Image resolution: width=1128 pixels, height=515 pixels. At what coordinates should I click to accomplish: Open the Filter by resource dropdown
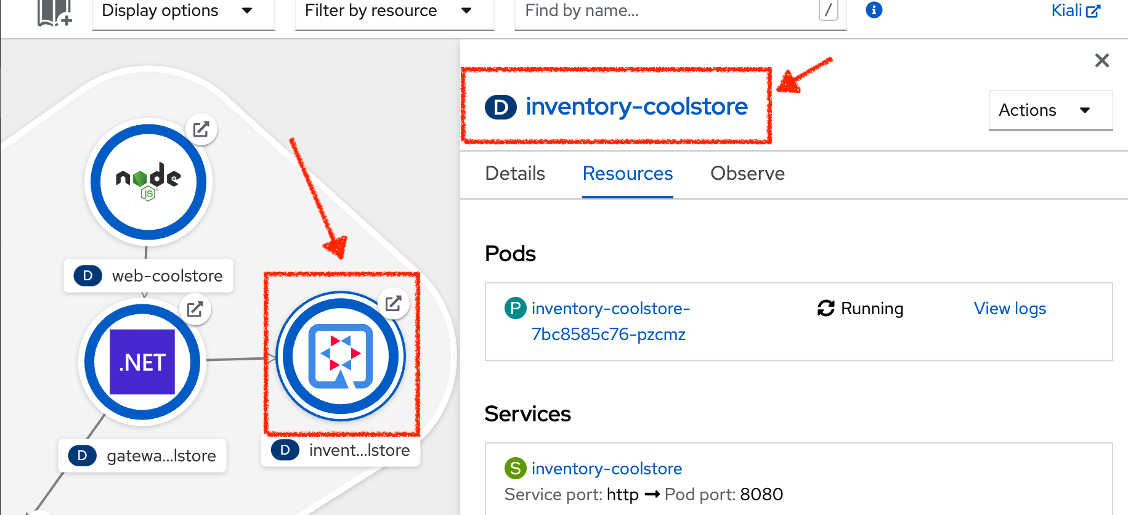tap(394, 11)
